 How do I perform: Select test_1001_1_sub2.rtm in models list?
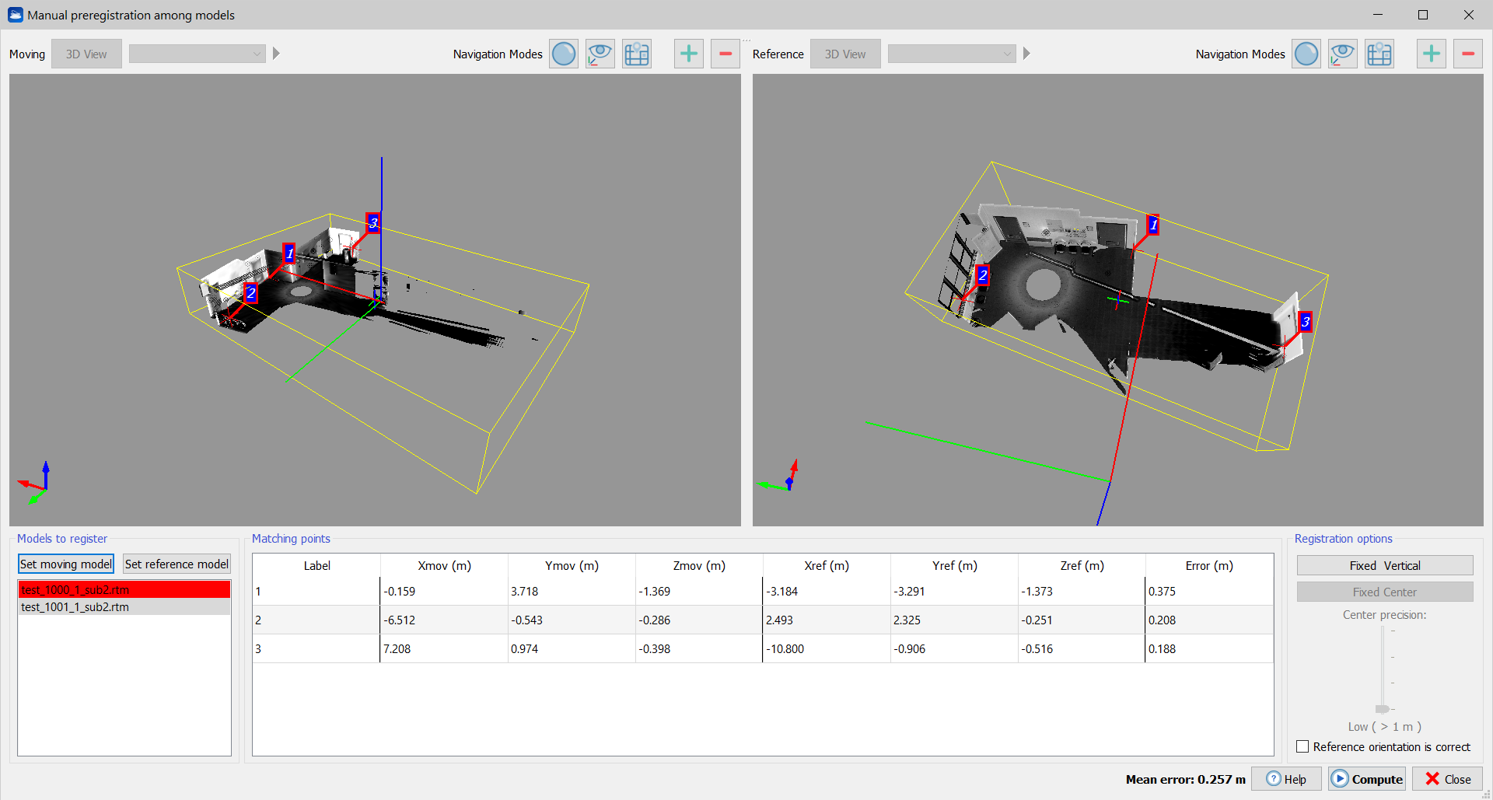click(x=124, y=607)
